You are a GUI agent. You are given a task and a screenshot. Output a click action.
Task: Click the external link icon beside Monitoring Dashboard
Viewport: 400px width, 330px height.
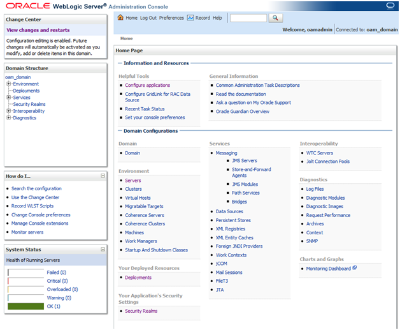[x=354, y=268]
